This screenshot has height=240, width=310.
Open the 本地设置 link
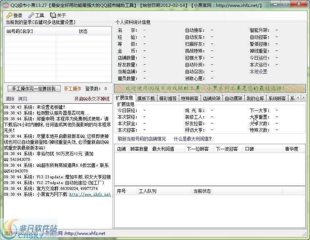[x=258, y=72]
